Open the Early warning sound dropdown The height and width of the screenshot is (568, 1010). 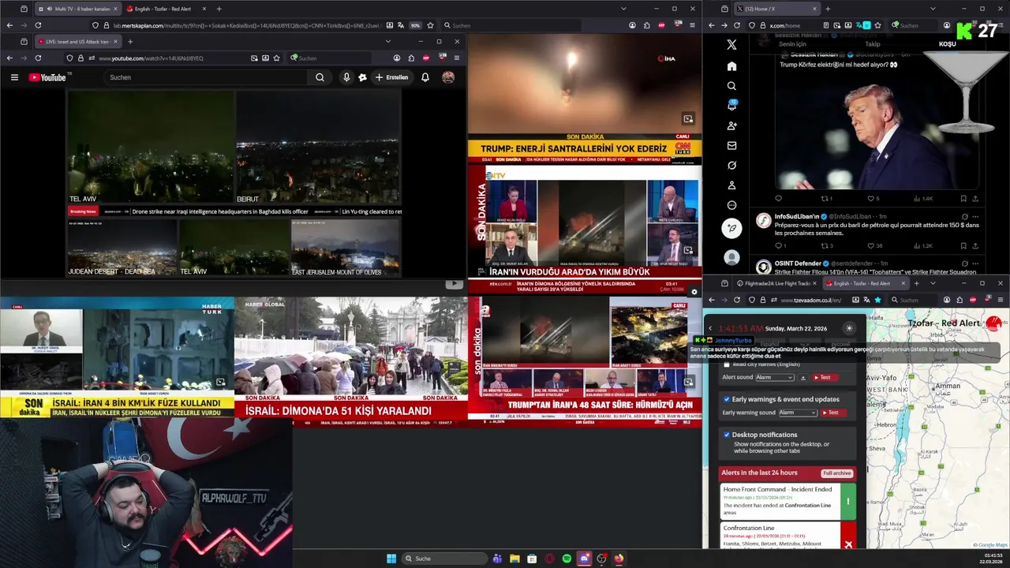point(798,413)
